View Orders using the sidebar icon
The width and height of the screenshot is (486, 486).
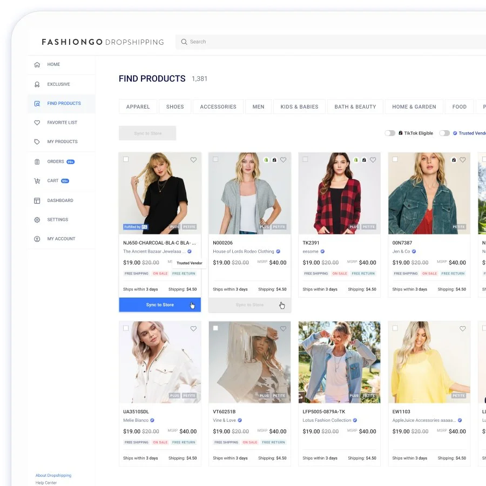37,161
